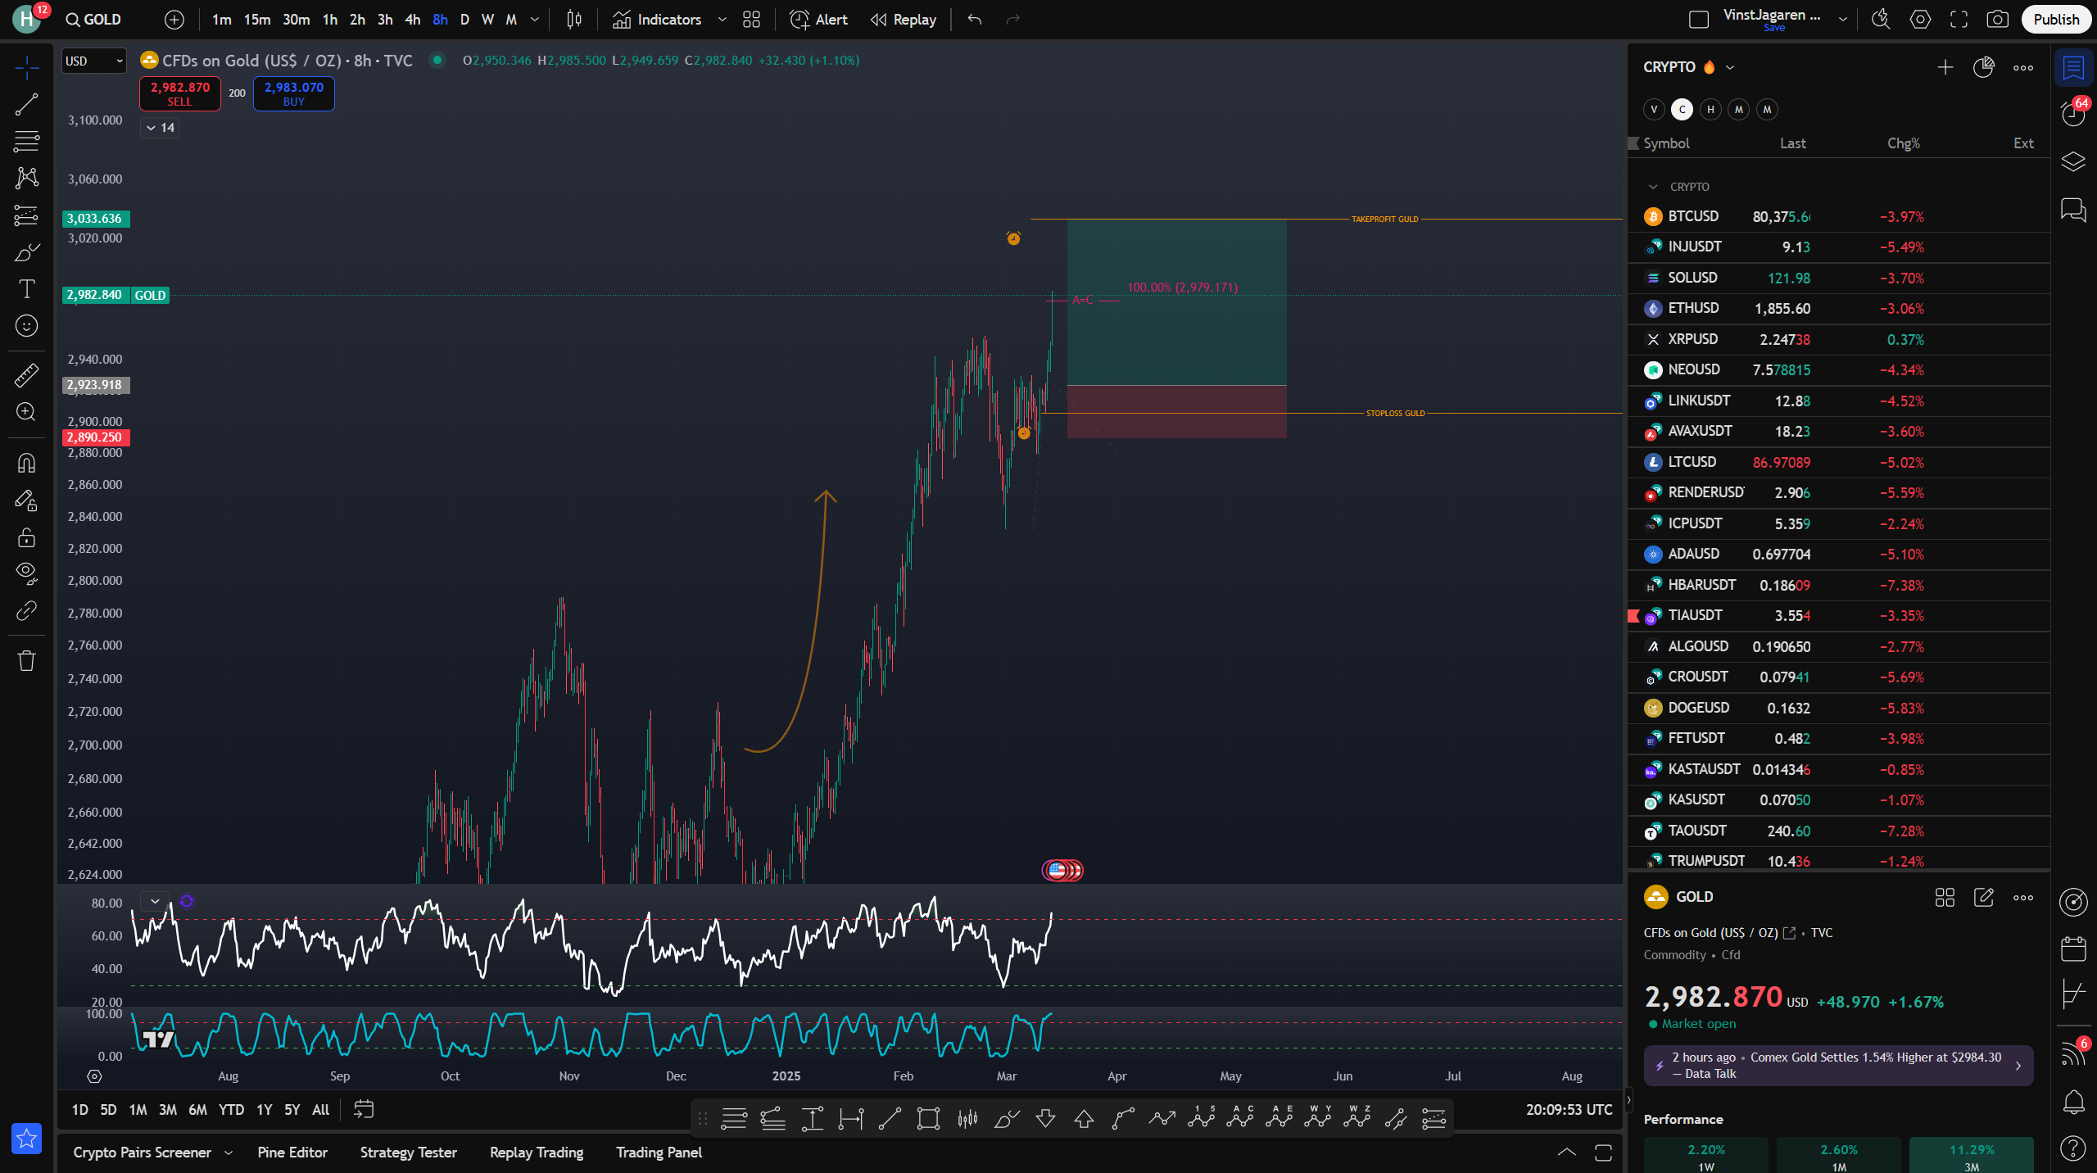The height and width of the screenshot is (1173, 2097).
Task: Open the Alert creation dialog
Action: [x=818, y=20]
